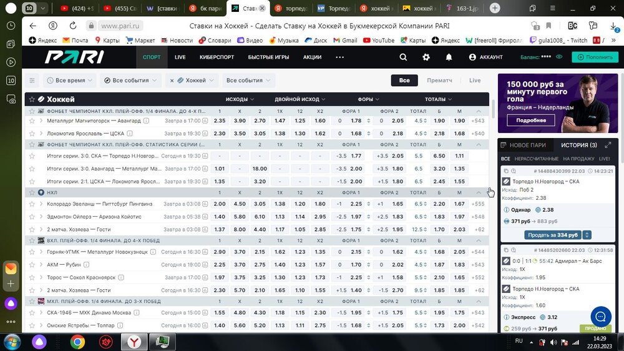Open the Все время time dropdown
Viewport: 624px width, 351px height.
tap(69, 81)
